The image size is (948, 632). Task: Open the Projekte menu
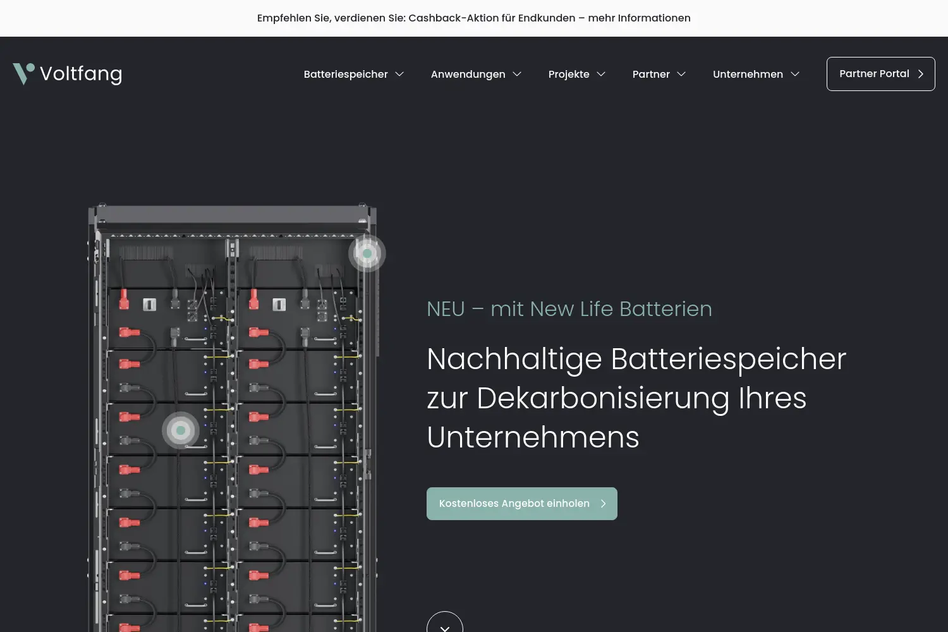(x=569, y=74)
